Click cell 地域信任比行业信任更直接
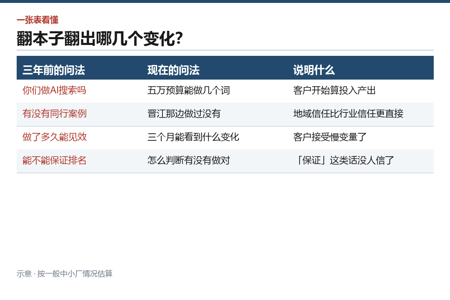Screen dimensions: 450x300 348,114
